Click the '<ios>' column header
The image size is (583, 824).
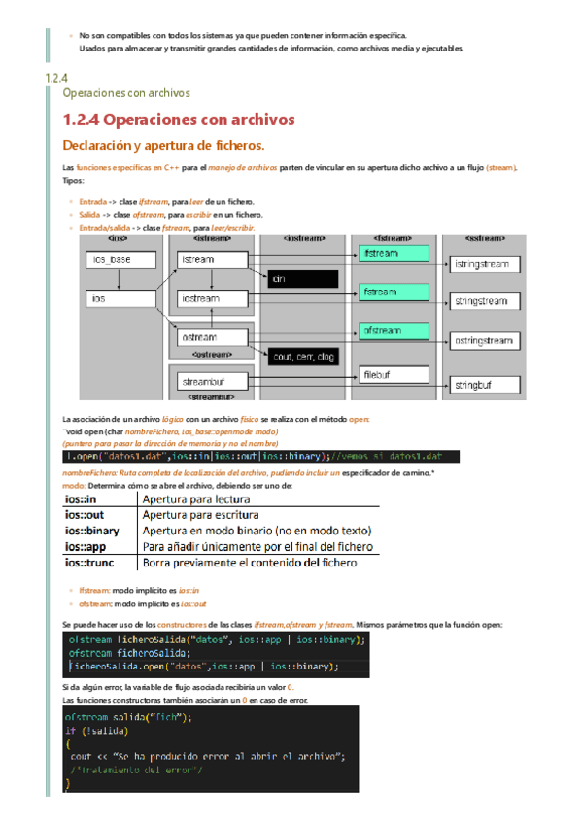tap(118, 239)
